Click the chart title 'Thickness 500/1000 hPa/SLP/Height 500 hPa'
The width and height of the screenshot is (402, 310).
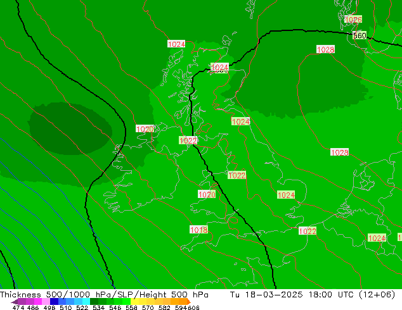click(104, 294)
